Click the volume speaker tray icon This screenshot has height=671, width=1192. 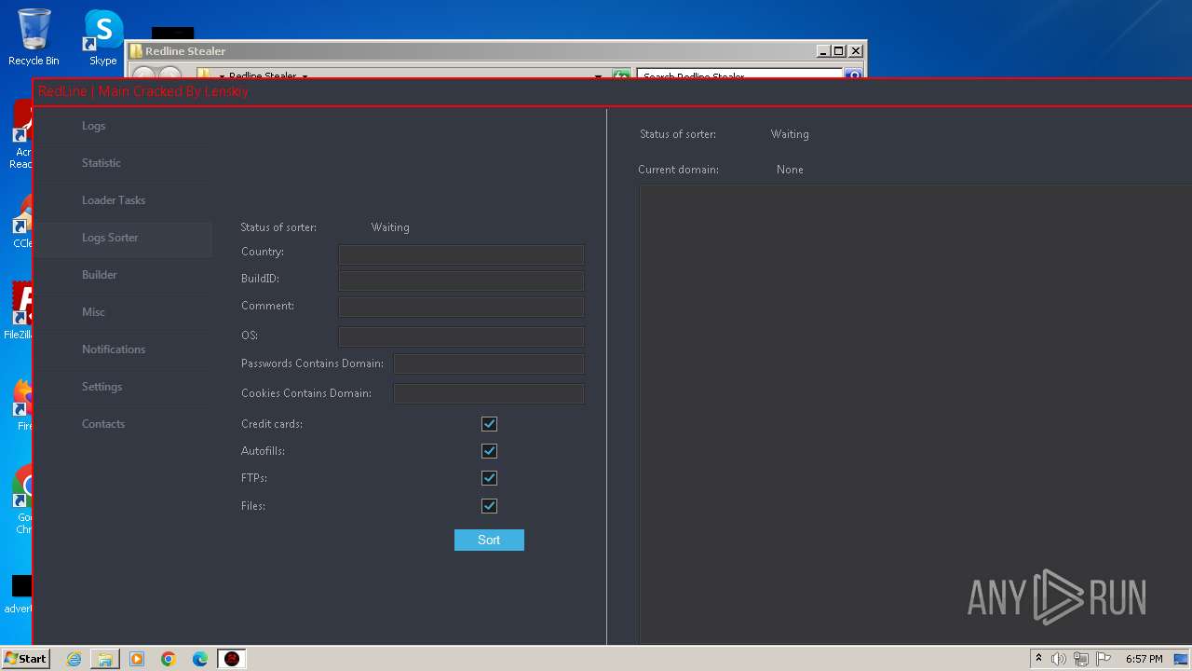click(1059, 659)
